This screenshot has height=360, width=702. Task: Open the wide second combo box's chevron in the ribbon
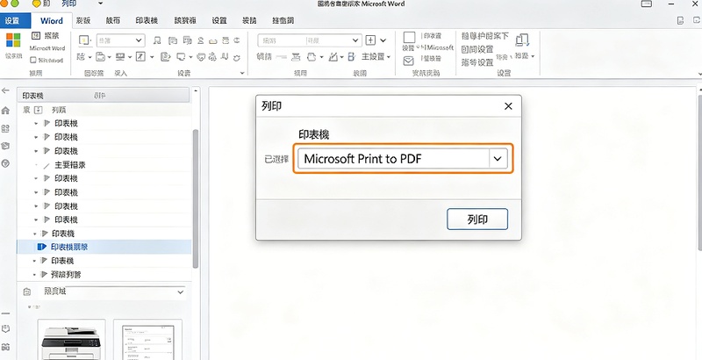pos(356,40)
